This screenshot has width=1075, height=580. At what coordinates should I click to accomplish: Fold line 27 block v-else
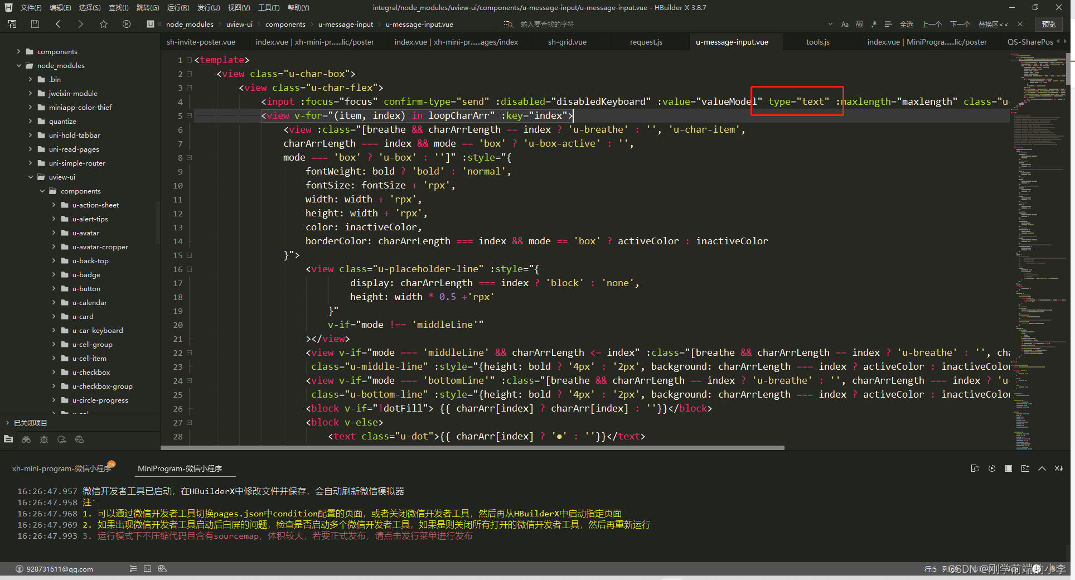tap(190, 422)
